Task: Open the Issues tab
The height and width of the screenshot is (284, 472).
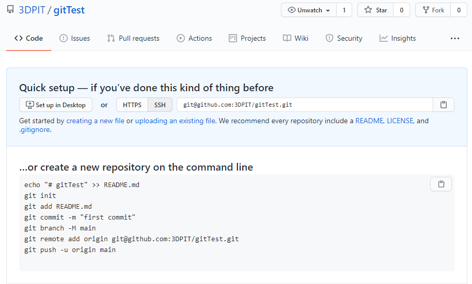Action: [x=75, y=38]
